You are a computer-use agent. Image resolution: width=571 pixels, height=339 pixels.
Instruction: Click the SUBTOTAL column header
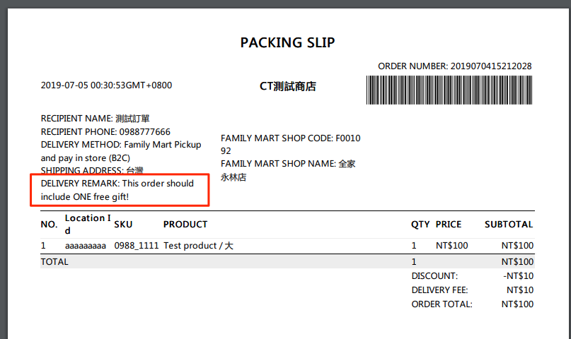[509, 224]
